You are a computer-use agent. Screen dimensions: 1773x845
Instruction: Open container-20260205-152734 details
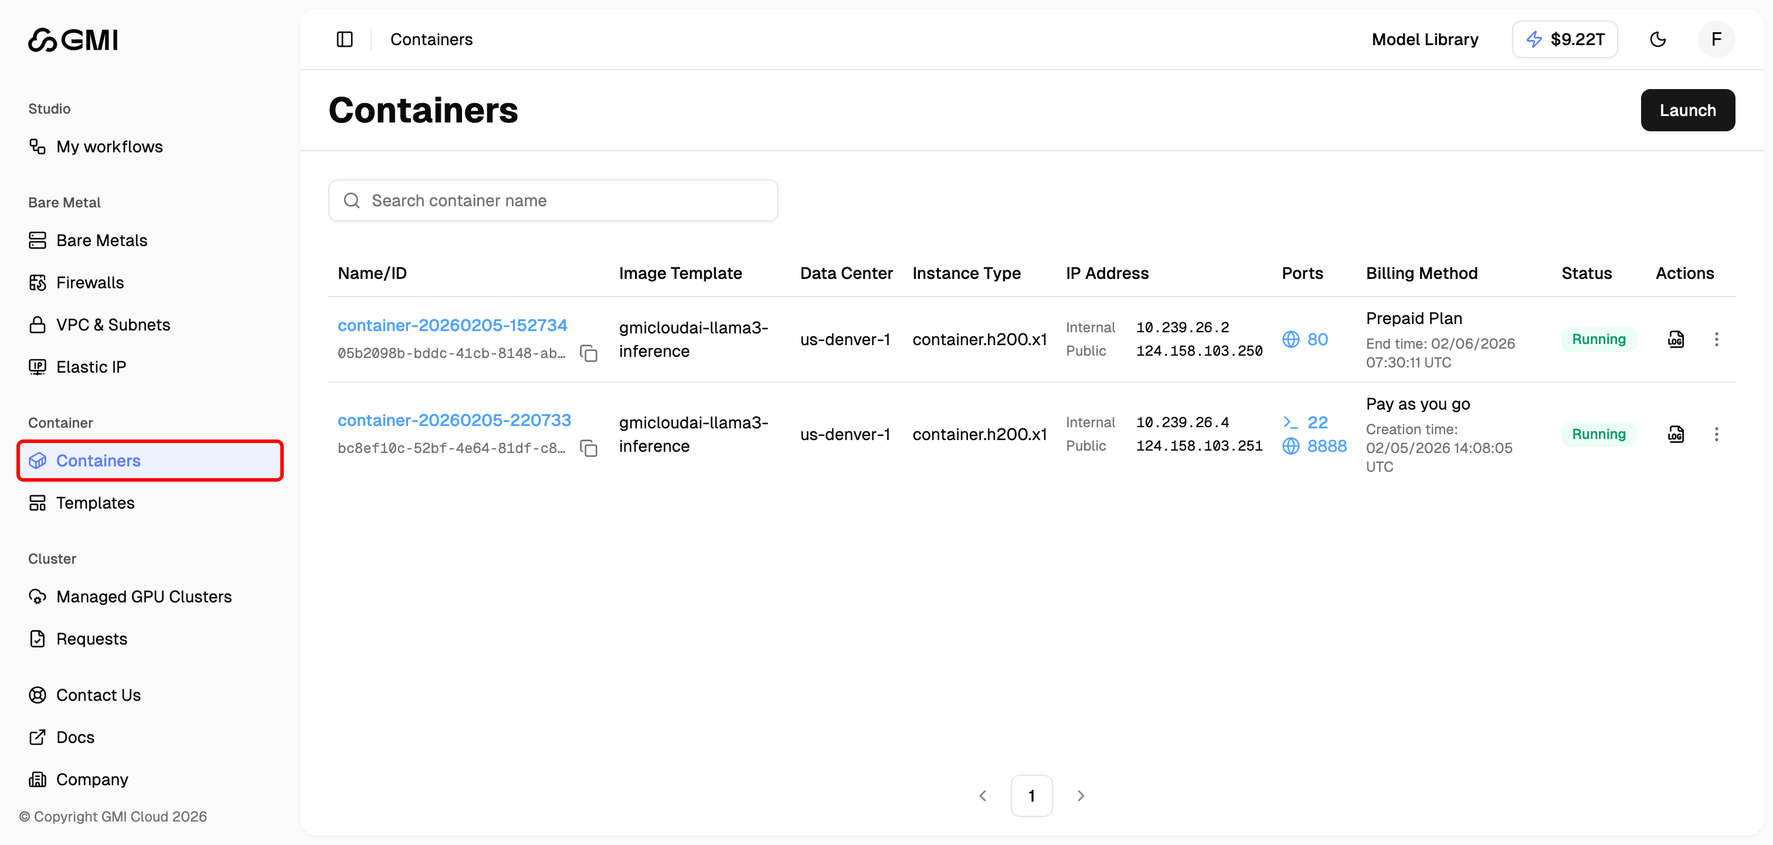[452, 325]
